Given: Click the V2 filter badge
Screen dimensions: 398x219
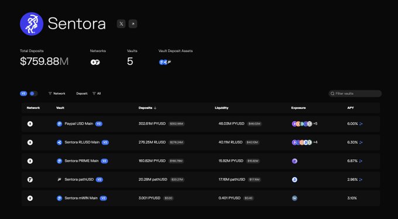Looking at the screenshot, I should [23, 94].
